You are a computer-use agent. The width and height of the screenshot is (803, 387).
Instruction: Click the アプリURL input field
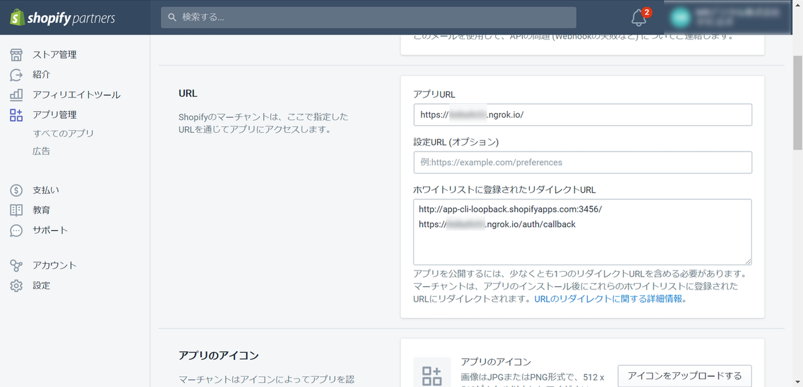[582, 115]
